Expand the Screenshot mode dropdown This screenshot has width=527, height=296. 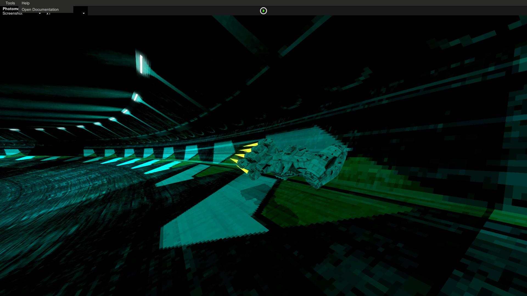coord(21,13)
